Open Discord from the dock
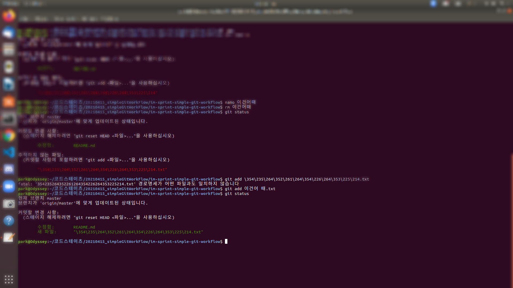The height and width of the screenshot is (288, 513). [9, 169]
